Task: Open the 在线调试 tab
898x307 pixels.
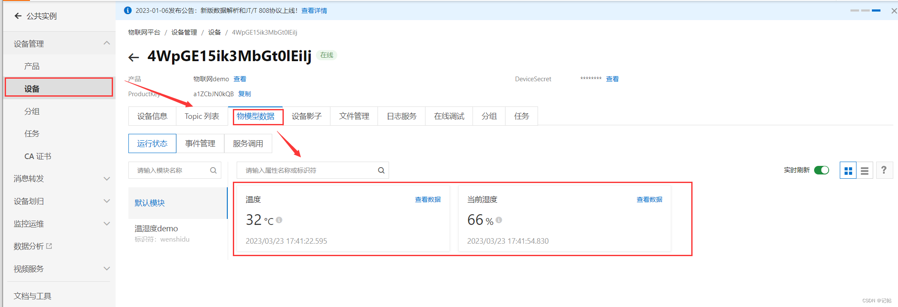Action: tap(449, 116)
